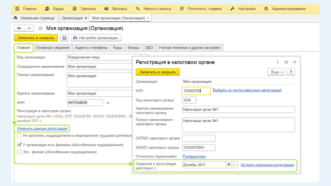Close the Организации tab
331x186 pixels.
click(86, 18)
